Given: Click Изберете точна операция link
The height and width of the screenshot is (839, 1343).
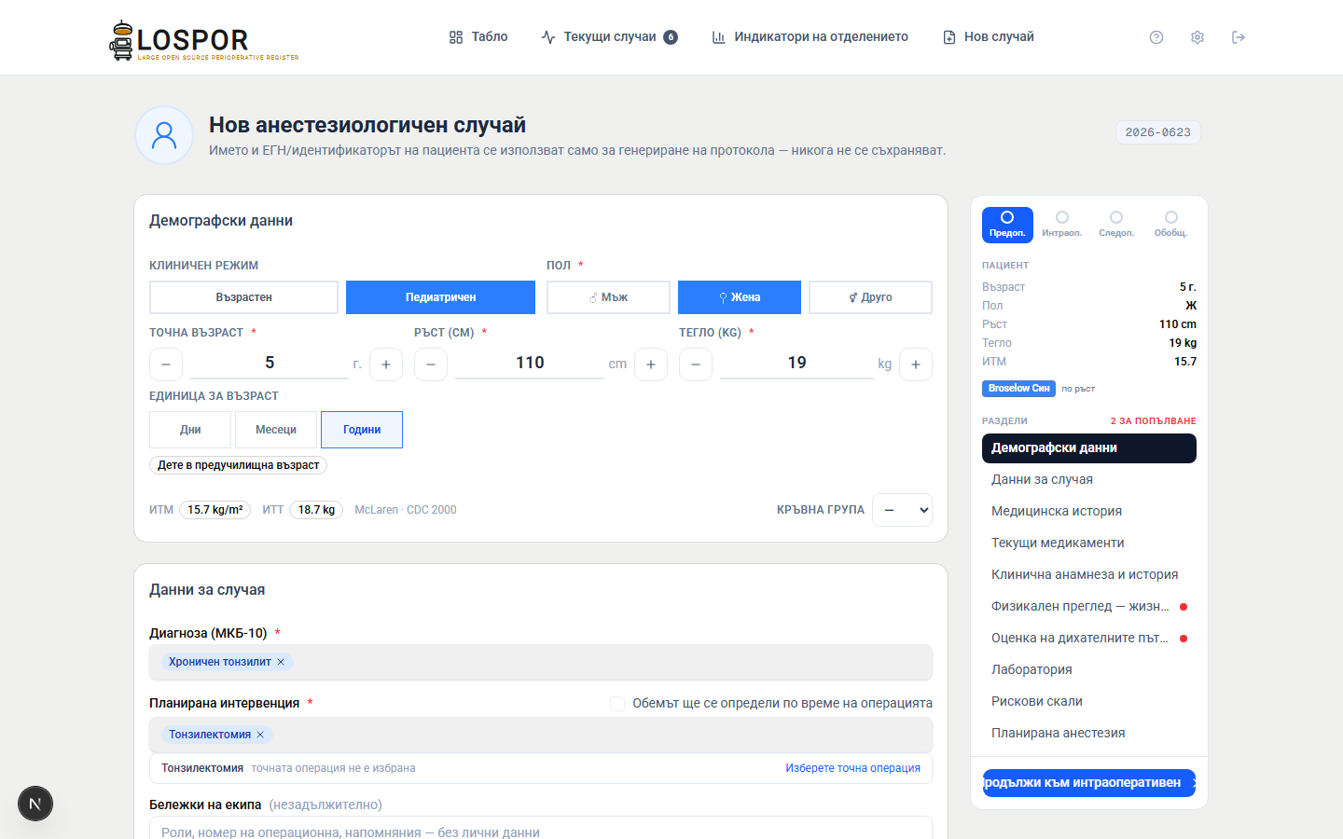Looking at the screenshot, I should click(852, 768).
